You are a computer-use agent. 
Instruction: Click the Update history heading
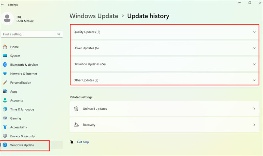point(148,16)
